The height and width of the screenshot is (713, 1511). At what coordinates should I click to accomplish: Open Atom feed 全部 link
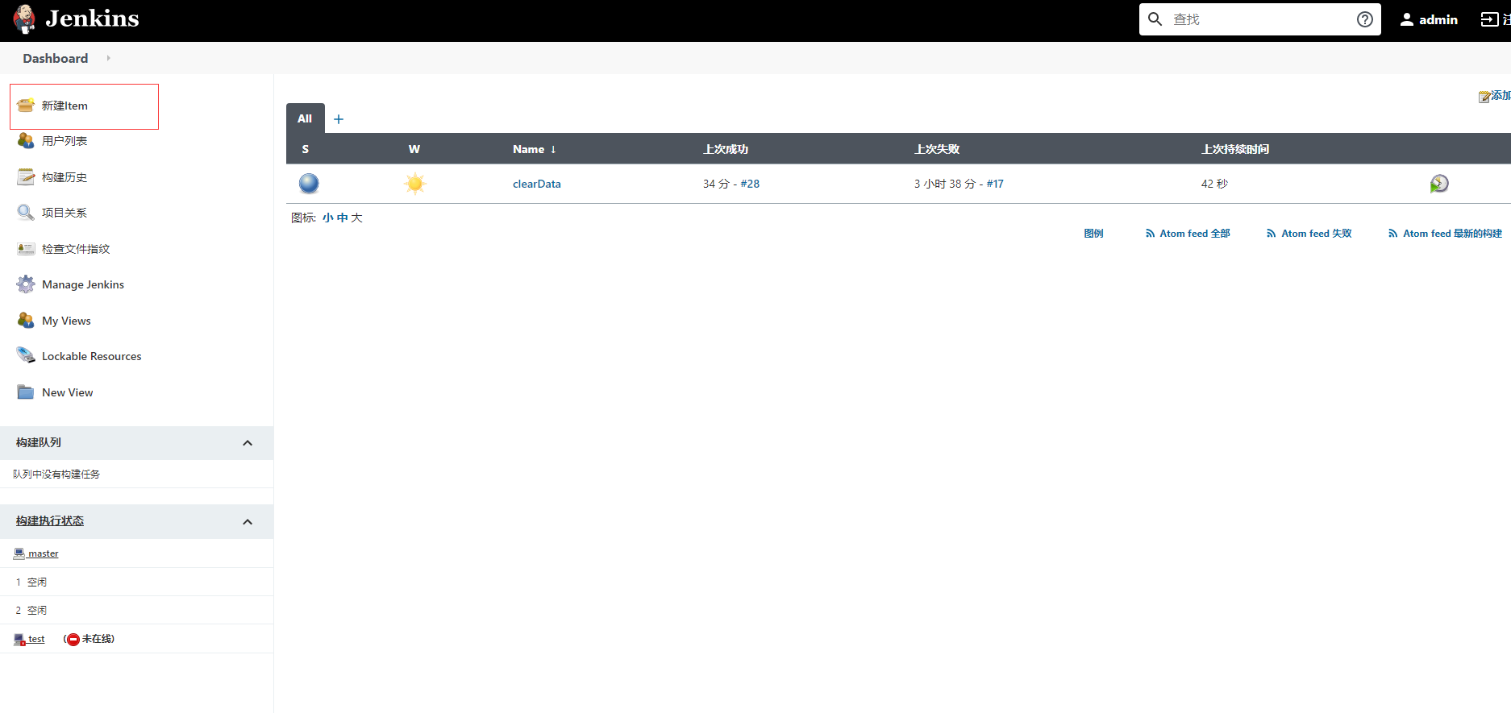click(x=1188, y=234)
